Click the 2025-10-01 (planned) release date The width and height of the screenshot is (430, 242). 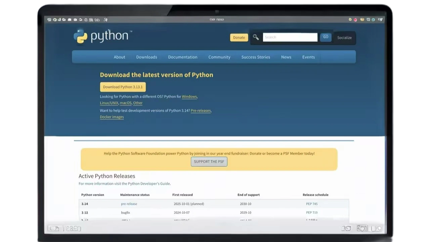pyautogui.click(x=189, y=204)
